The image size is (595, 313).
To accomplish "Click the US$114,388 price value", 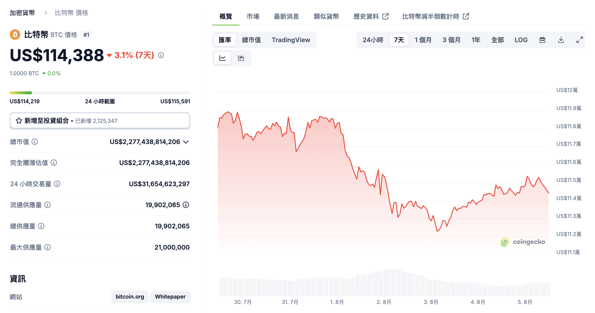I will [57, 55].
